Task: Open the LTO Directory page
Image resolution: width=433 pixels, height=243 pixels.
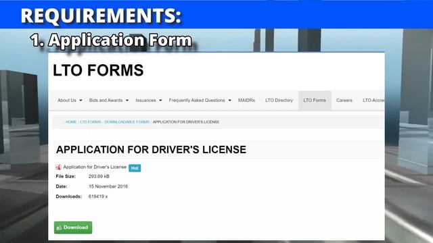Action: (x=279, y=101)
